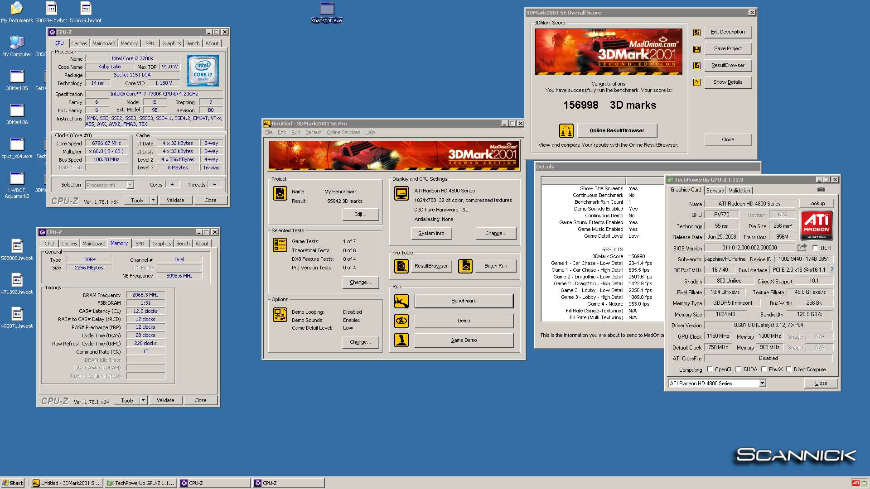870x489 pixels.
Task: Open the 471392.hwbot file icon
Action: 17,284
